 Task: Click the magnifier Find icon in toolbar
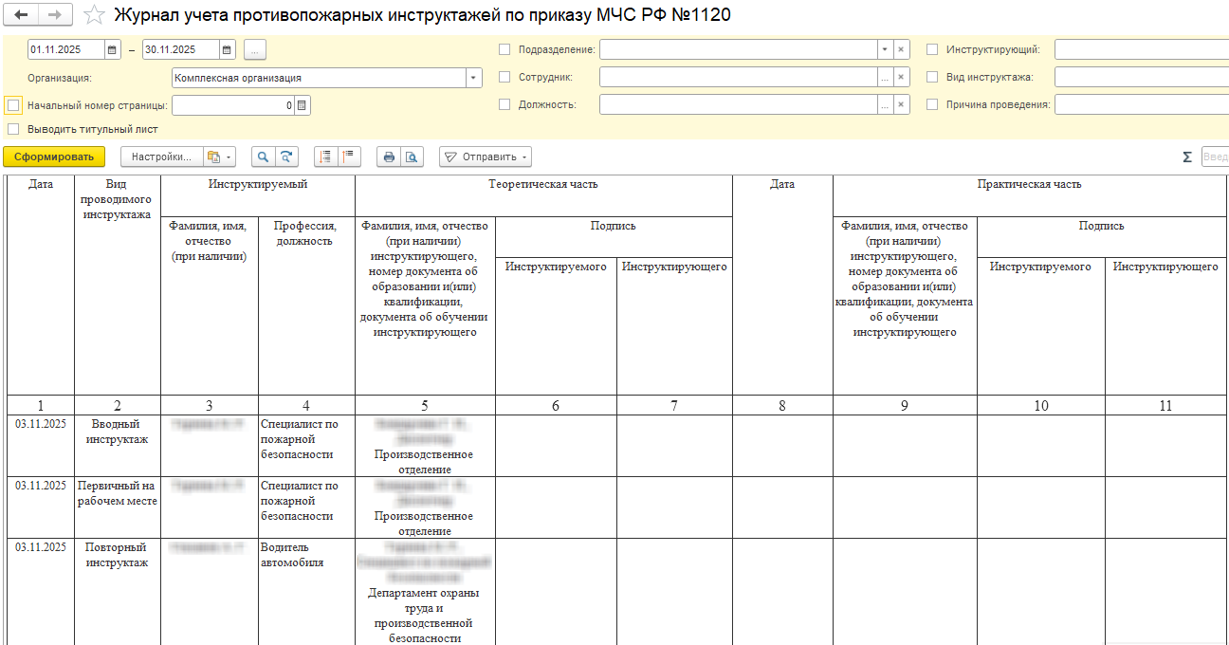coord(262,157)
